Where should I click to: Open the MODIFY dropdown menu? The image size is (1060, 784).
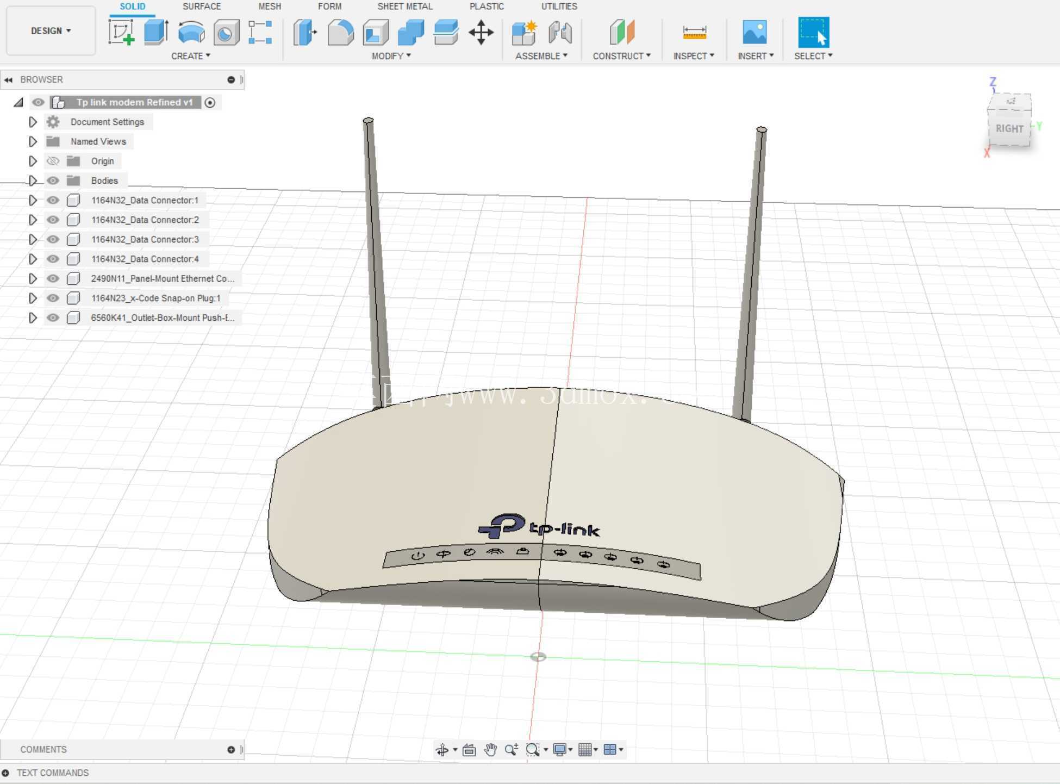(x=391, y=56)
